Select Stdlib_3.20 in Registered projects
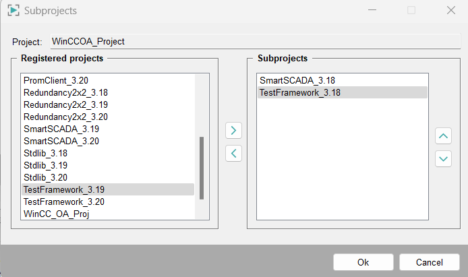 45,177
